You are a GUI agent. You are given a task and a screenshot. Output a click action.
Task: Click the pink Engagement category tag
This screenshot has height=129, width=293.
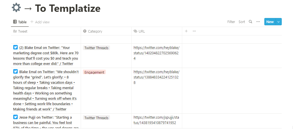(x=94, y=72)
